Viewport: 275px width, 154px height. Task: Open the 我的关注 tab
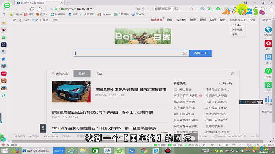(x=60, y=74)
